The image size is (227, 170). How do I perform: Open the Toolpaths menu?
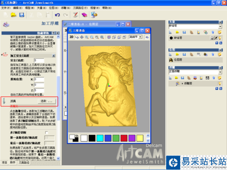coord(80,8)
